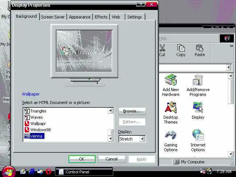Click the Display Properties help question button
Viewport: 236px width, 177px height.
(140, 4)
